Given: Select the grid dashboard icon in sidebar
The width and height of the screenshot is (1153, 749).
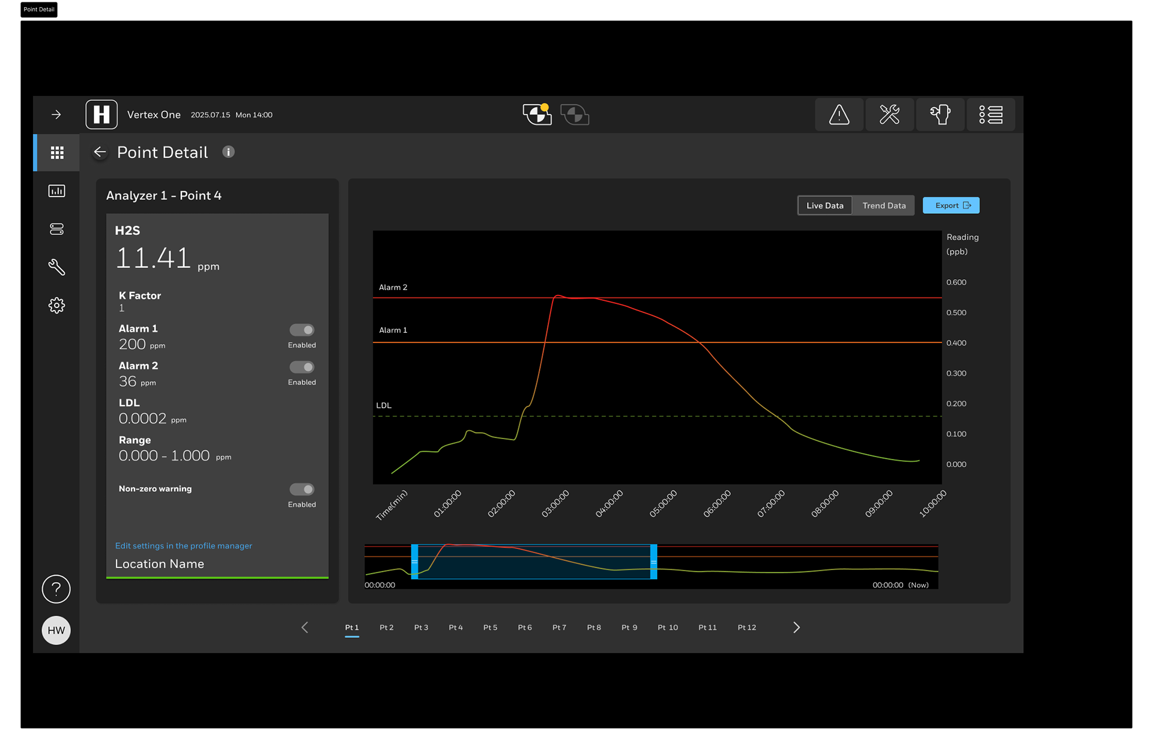Looking at the screenshot, I should [x=57, y=153].
